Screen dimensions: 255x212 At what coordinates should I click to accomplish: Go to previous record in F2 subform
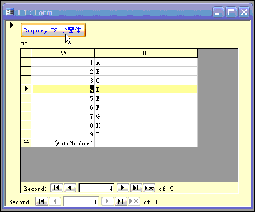[x=70, y=188]
